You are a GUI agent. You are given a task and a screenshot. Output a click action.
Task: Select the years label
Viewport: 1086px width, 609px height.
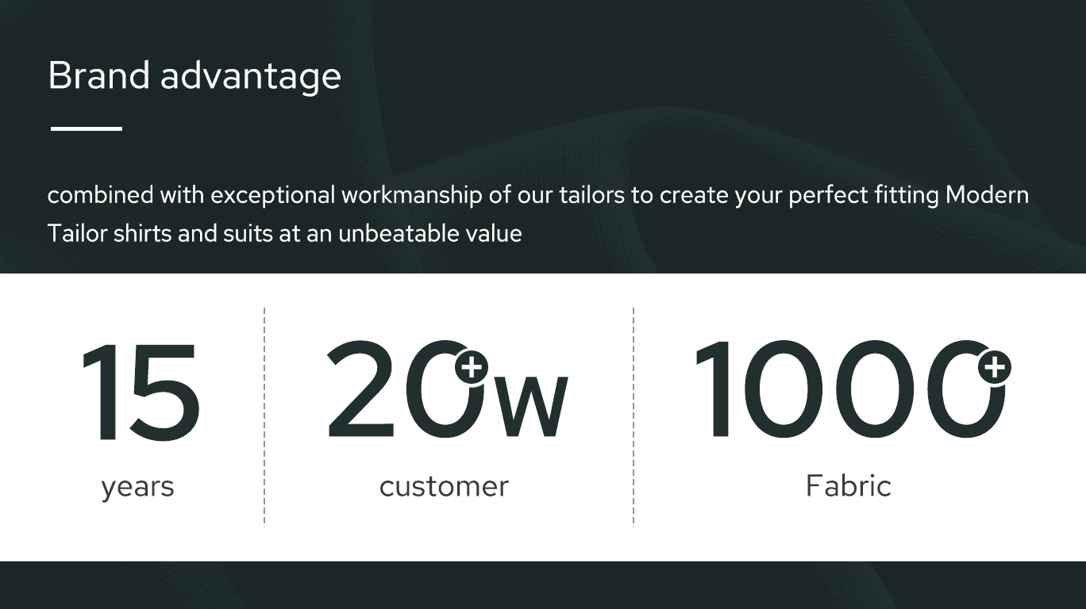[137, 486]
